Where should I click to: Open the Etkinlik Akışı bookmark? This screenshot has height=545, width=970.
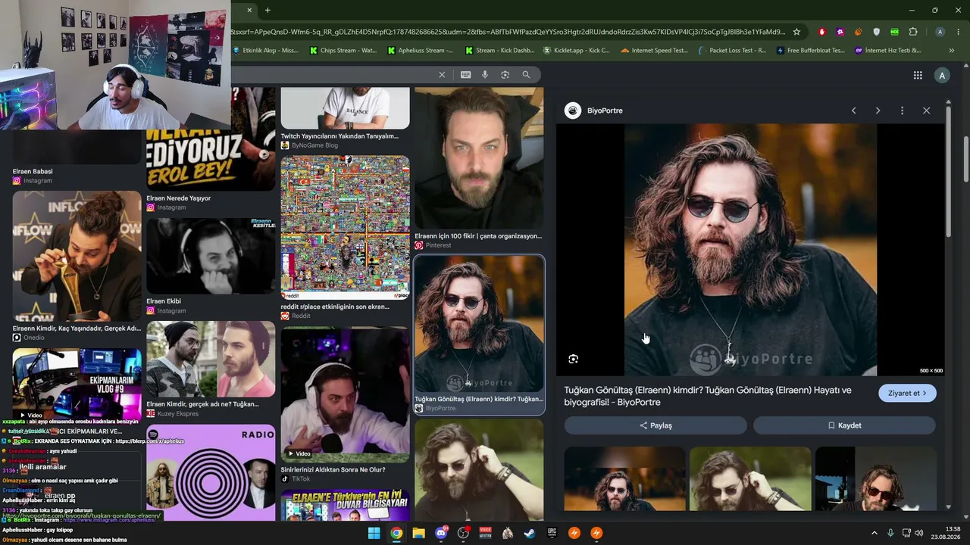coord(265,51)
